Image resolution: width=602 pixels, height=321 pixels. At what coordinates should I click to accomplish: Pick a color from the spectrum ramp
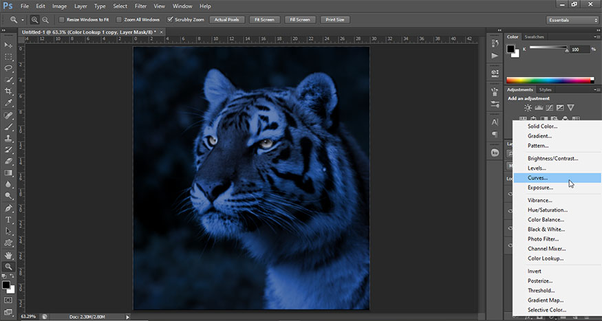550,80
